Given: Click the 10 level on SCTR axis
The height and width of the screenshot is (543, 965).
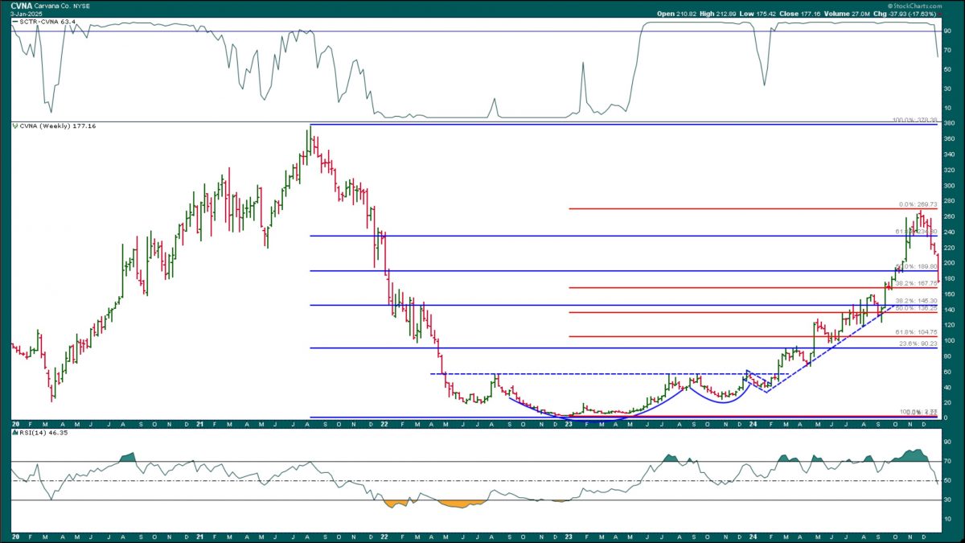Looking at the screenshot, I should click(947, 108).
